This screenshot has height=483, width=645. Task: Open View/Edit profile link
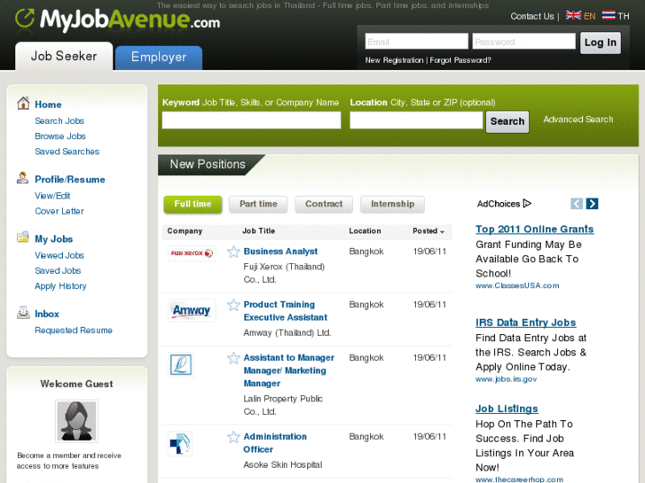(x=52, y=196)
